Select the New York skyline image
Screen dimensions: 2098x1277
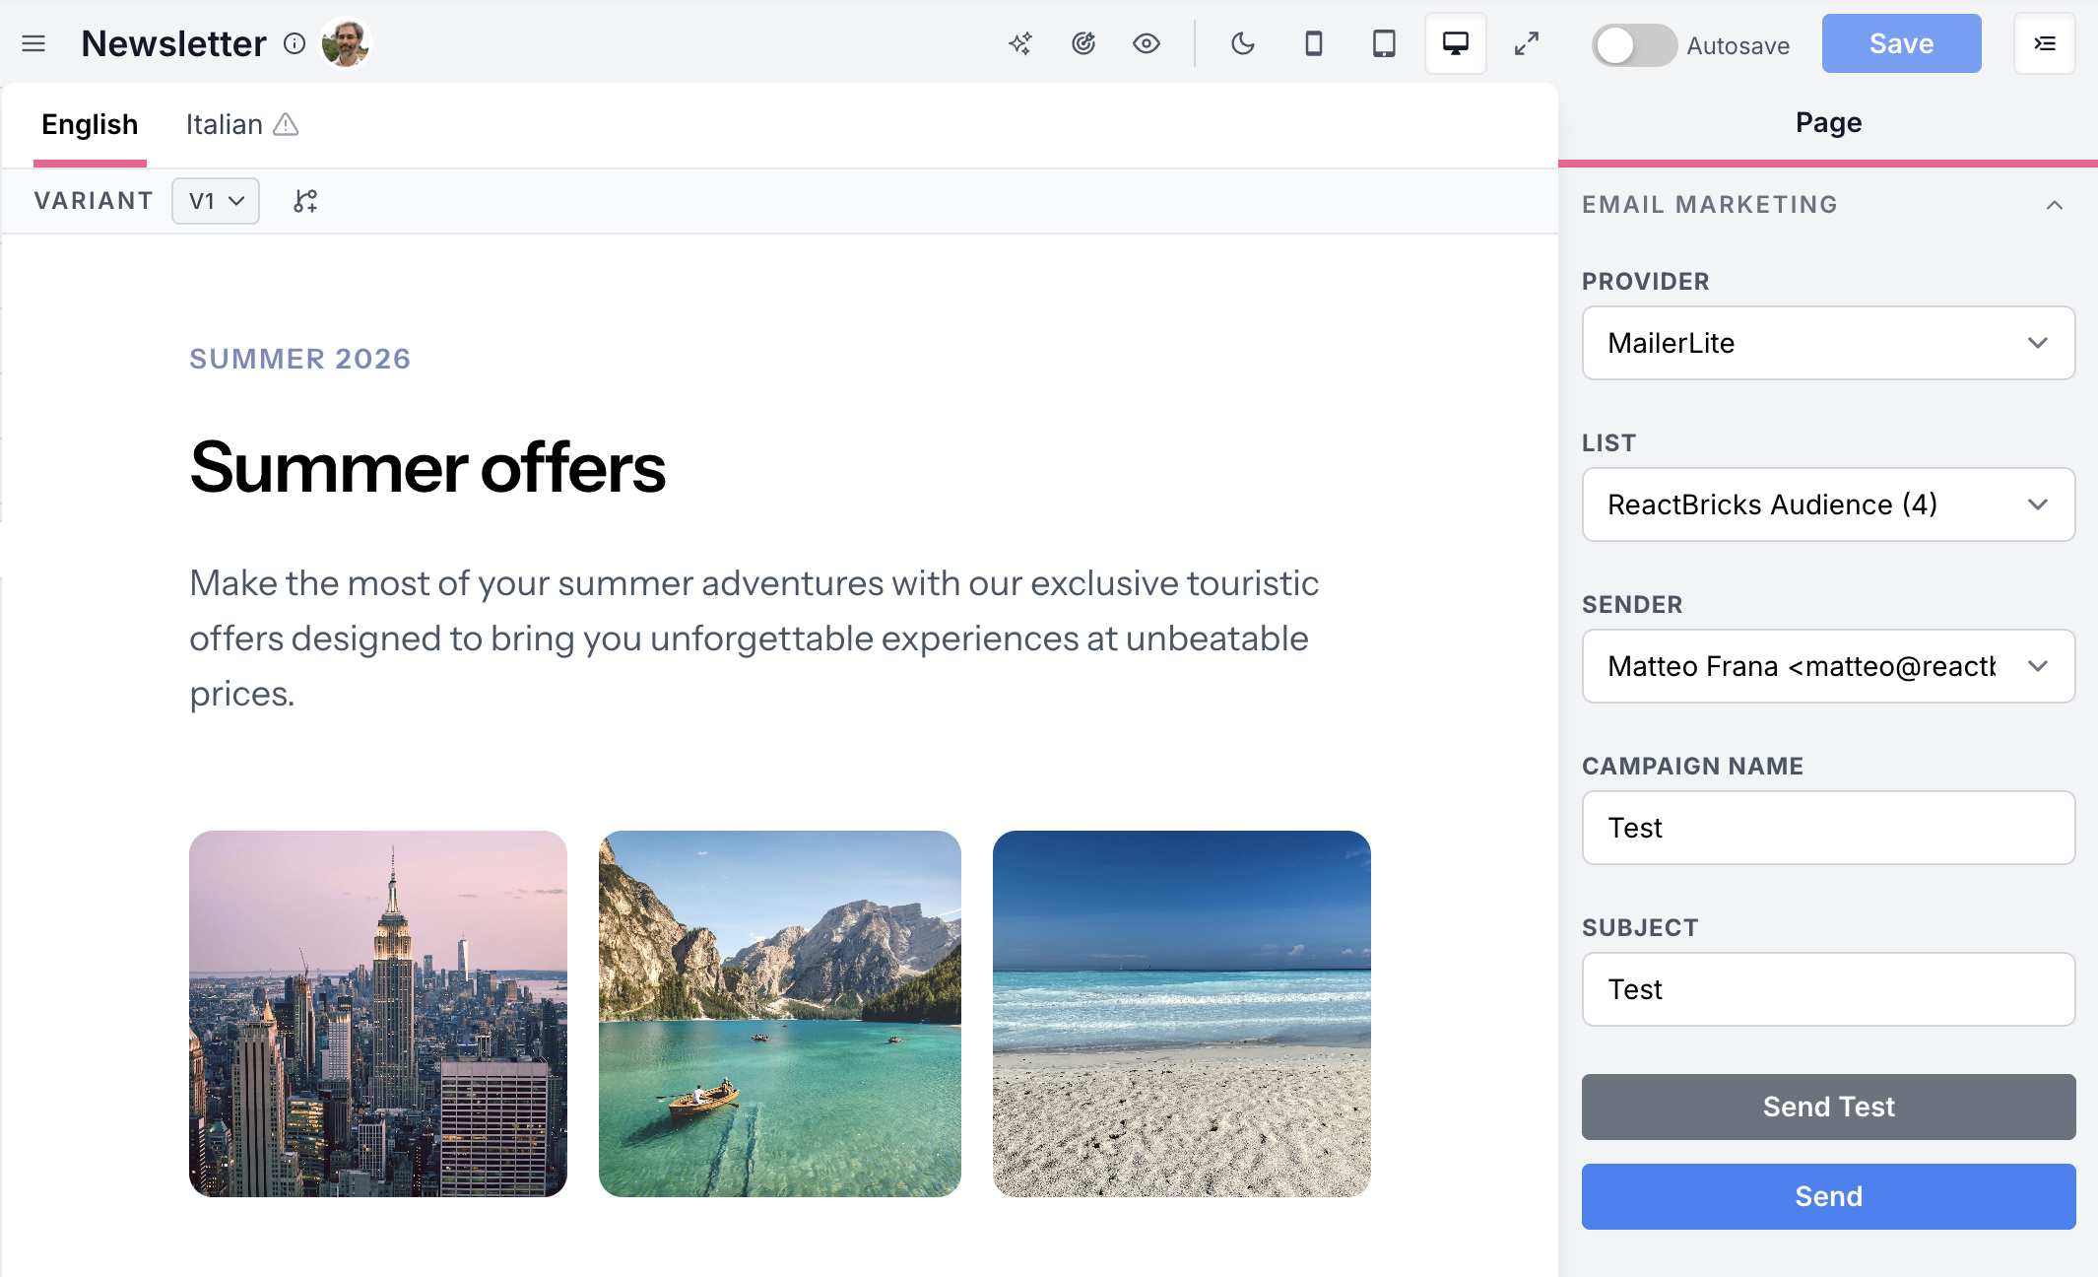[378, 1014]
